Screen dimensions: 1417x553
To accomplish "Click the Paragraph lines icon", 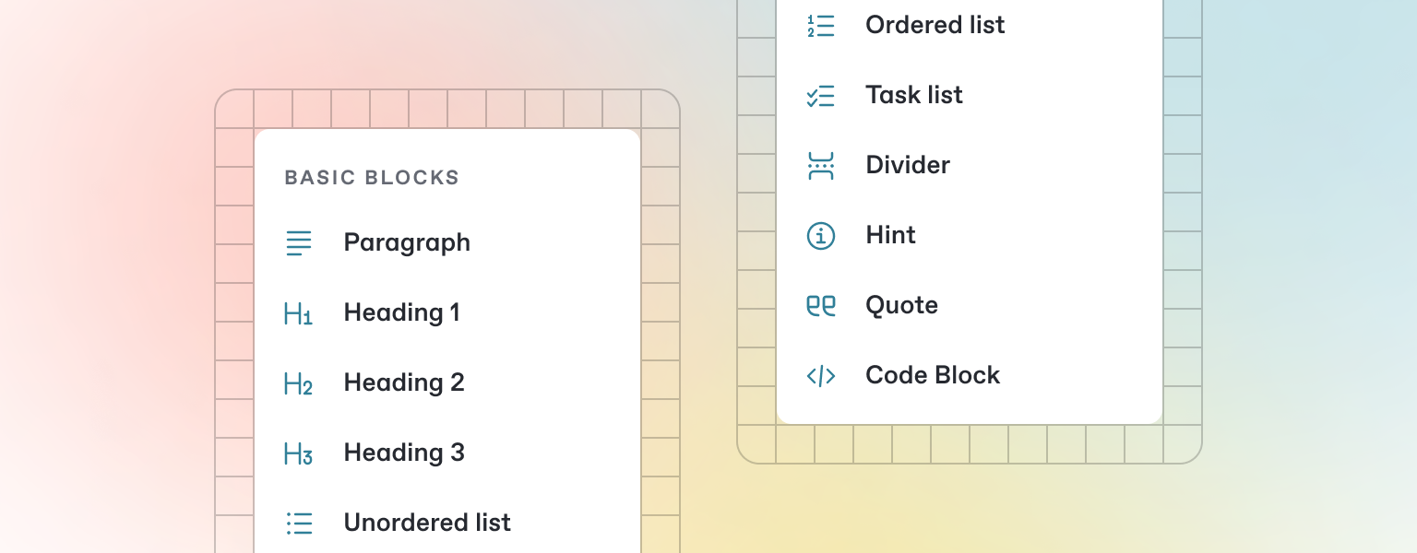I will 298,243.
